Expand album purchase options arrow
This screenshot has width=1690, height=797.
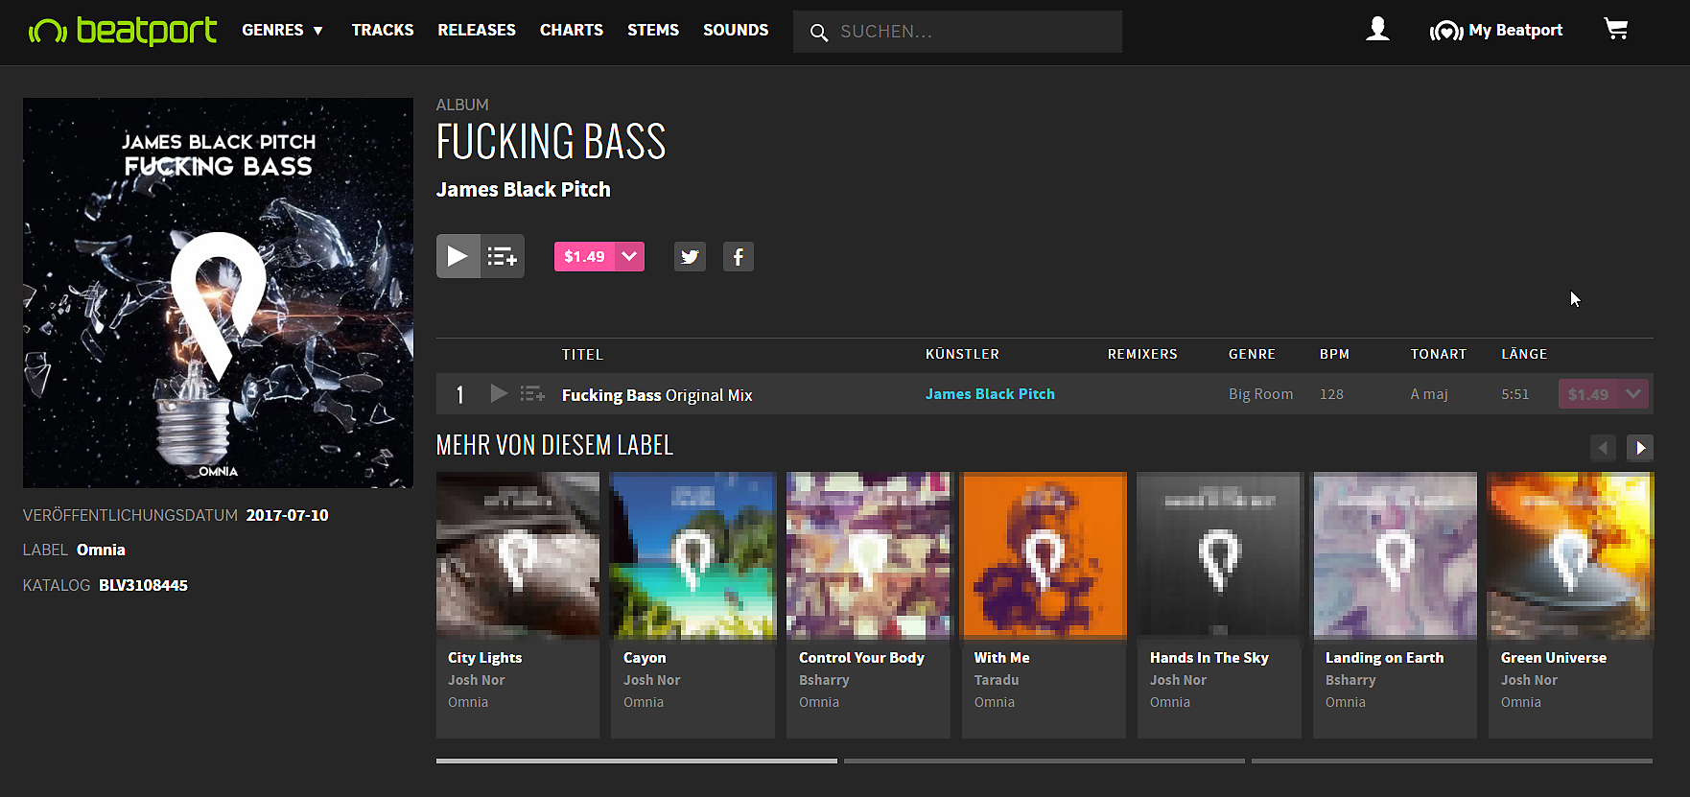[630, 256]
